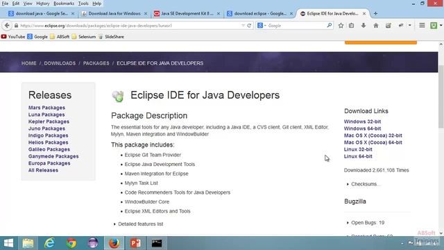Open PowerPoint from the taskbar
Screen dimensions: 444x250
(x=136, y=243)
